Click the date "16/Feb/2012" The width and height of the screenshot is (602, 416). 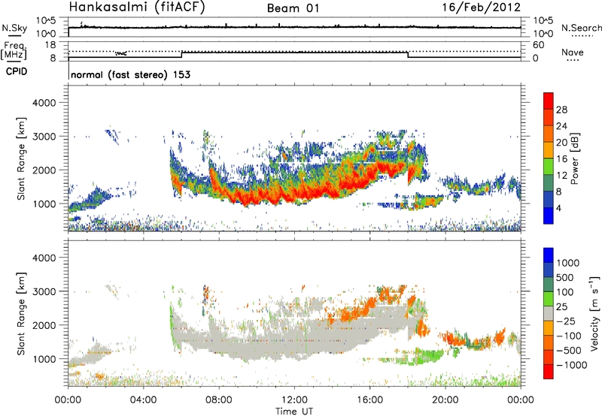(x=481, y=8)
